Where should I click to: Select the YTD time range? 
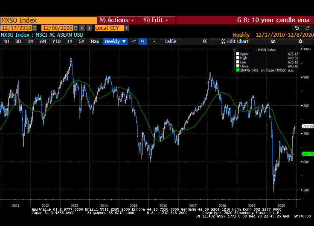(x=56, y=41)
